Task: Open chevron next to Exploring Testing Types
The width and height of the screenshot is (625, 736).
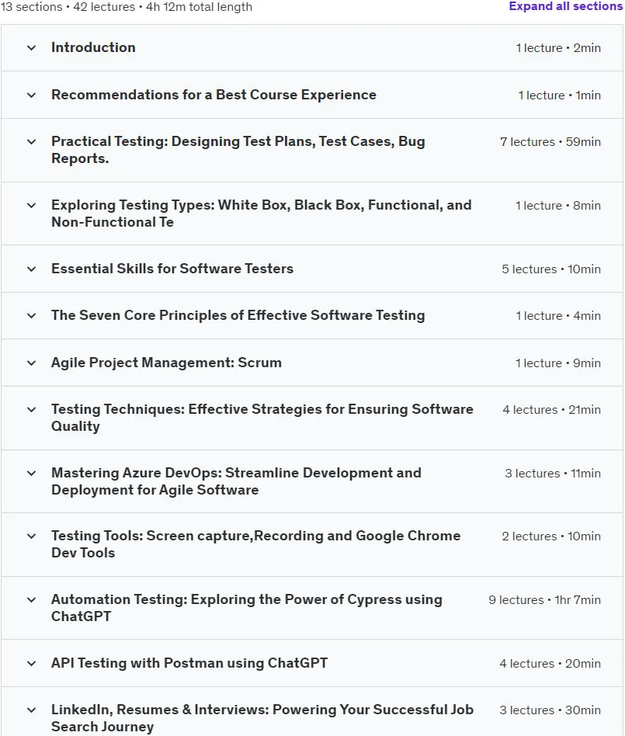Action: pos(32,206)
